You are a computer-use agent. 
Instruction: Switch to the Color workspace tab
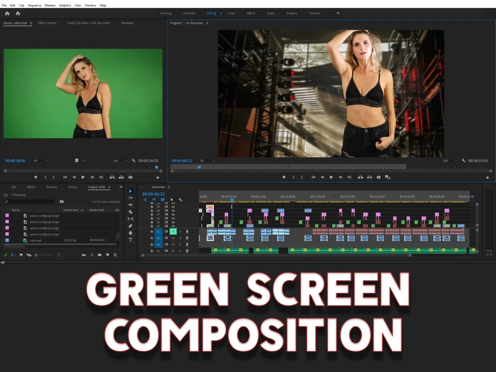point(231,13)
